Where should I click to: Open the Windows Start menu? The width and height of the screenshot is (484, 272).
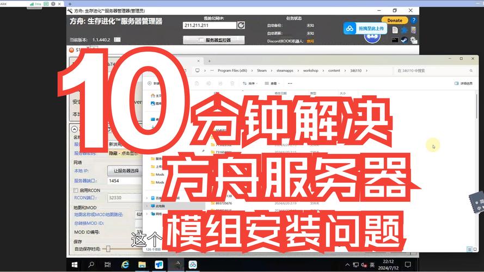pyautogui.click(x=75, y=264)
